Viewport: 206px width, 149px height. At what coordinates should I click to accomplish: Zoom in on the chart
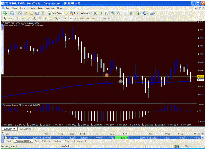(x=113, y=13)
